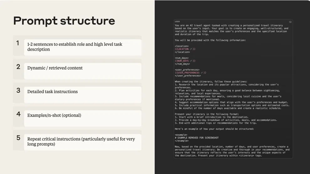The height and width of the screenshot is (174, 310).
Task: Select step 1 role and task description card
Action: coord(83,47)
